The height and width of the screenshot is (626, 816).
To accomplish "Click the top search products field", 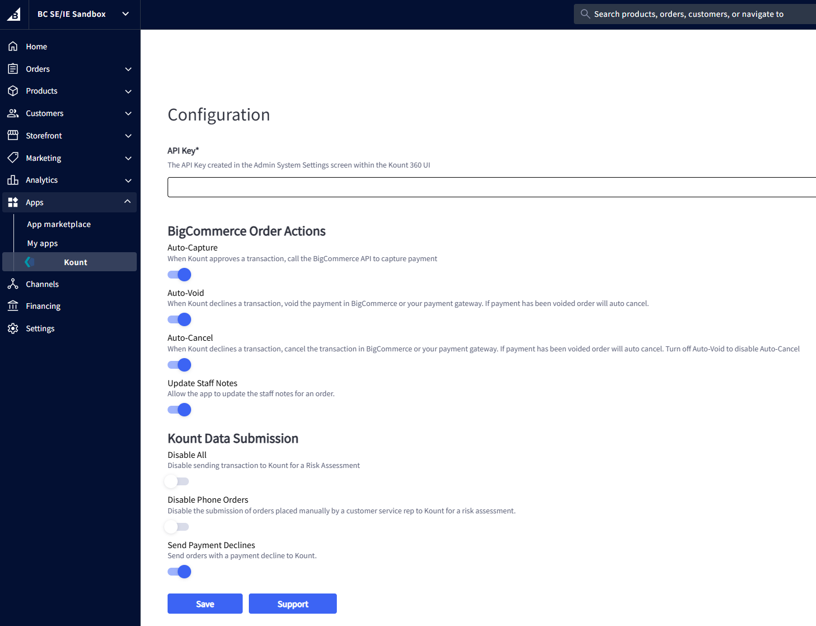I will 695,14.
